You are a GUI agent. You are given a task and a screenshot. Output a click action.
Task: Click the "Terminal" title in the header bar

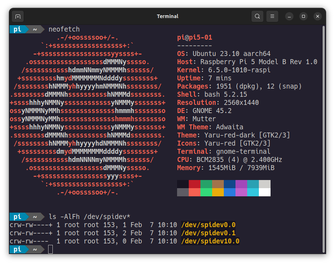tap(167, 16)
